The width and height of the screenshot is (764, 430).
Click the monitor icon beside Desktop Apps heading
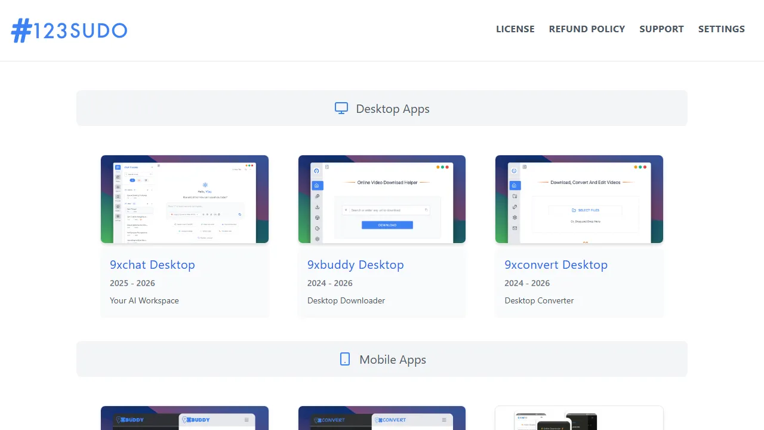(x=341, y=108)
